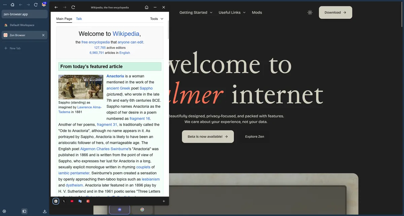Follow the dystheism link
This screenshot has height=216, width=404.
coord(74,185)
